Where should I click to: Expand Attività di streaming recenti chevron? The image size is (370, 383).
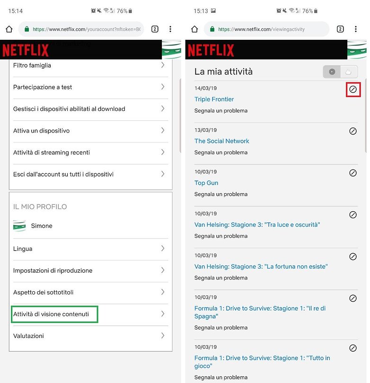163,152
